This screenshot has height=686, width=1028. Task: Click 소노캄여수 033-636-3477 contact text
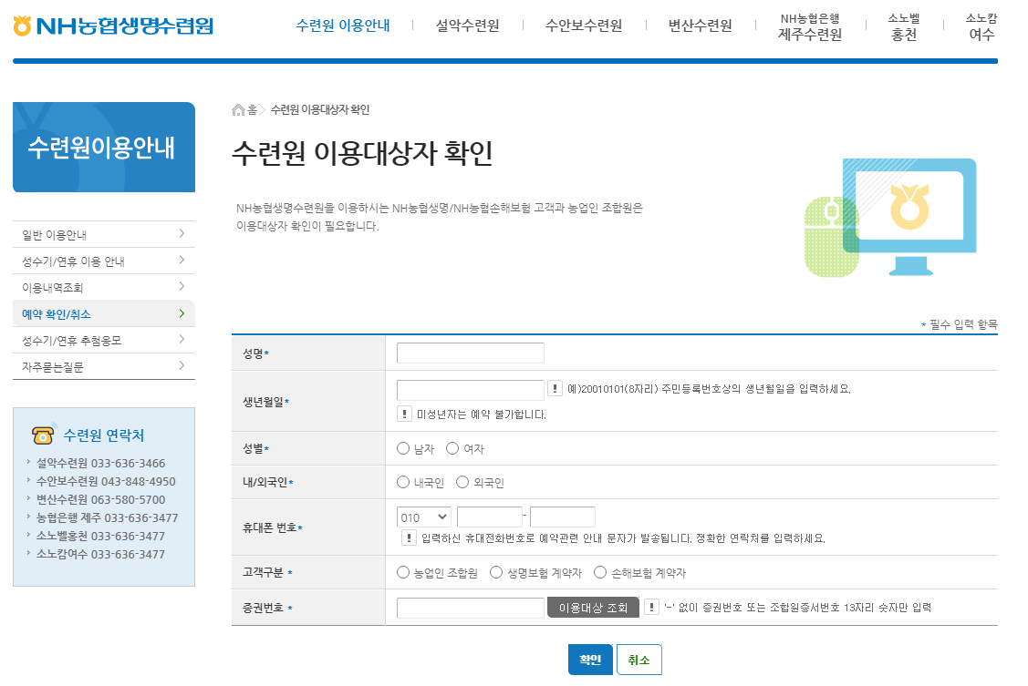(100, 555)
